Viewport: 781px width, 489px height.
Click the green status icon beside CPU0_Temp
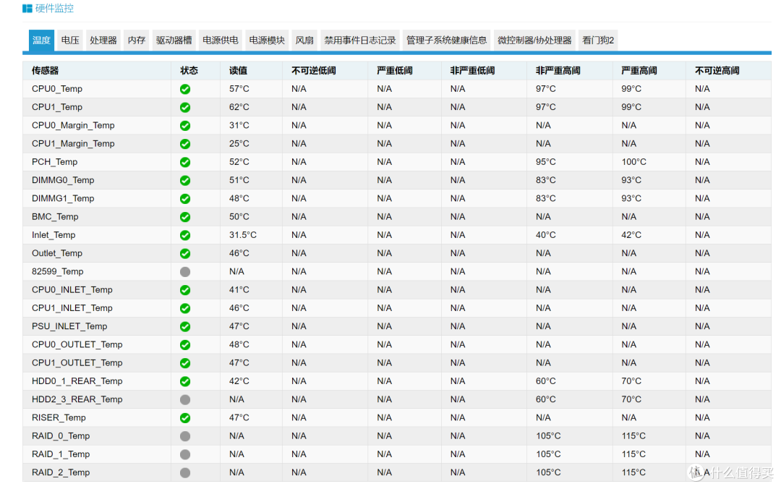tap(185, 88)
